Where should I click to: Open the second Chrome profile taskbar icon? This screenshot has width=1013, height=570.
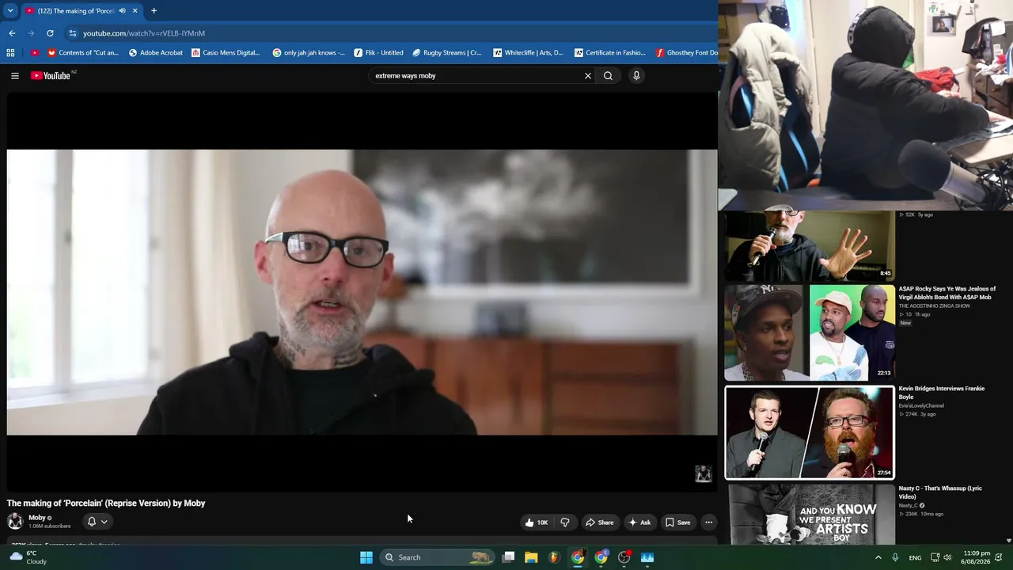601,557
